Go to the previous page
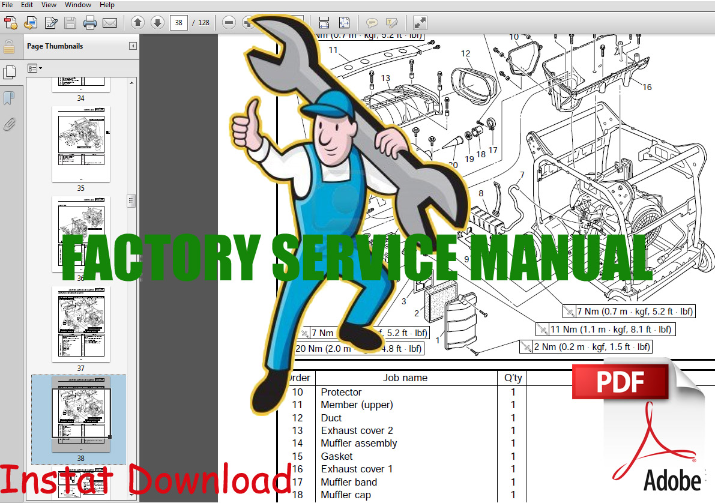715x503 pixels. tap(137, 22)
